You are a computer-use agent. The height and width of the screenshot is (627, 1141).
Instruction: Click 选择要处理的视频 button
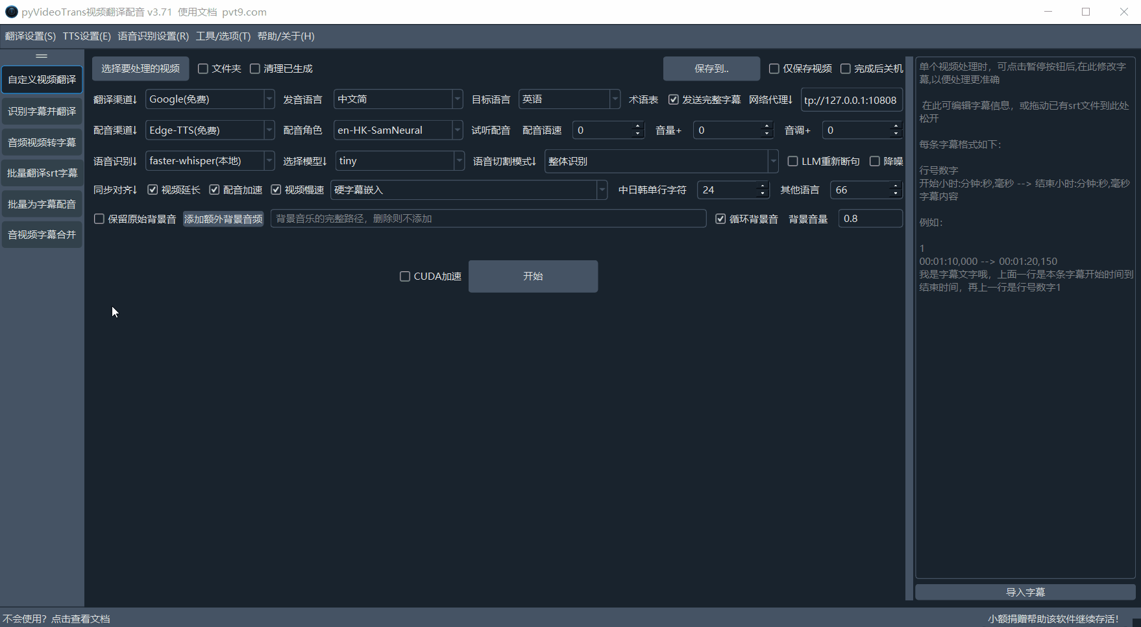[140, 69]
